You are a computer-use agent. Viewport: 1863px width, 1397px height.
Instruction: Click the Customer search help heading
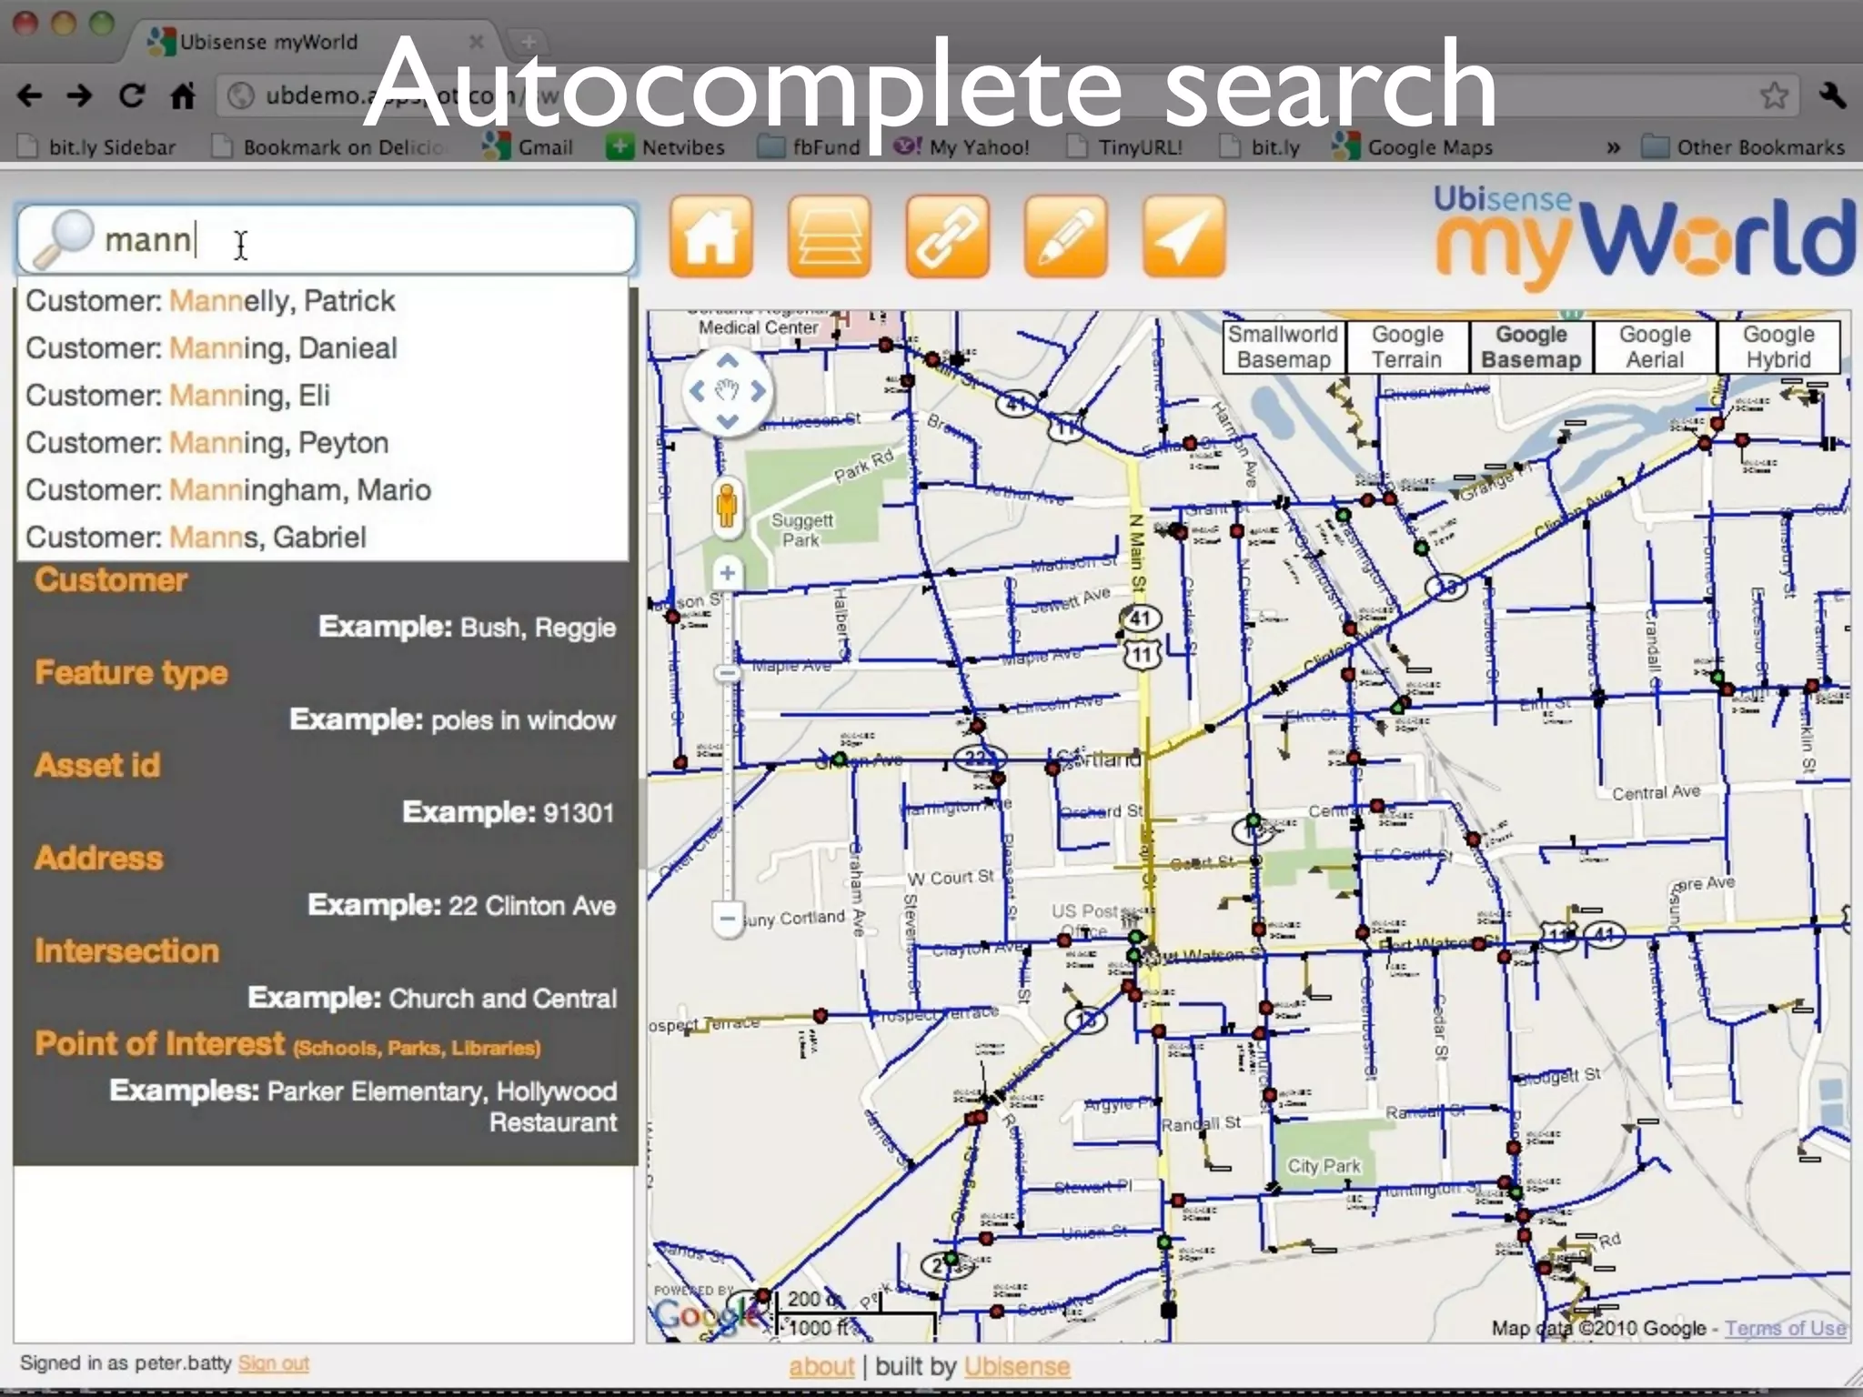pos(111,580)
